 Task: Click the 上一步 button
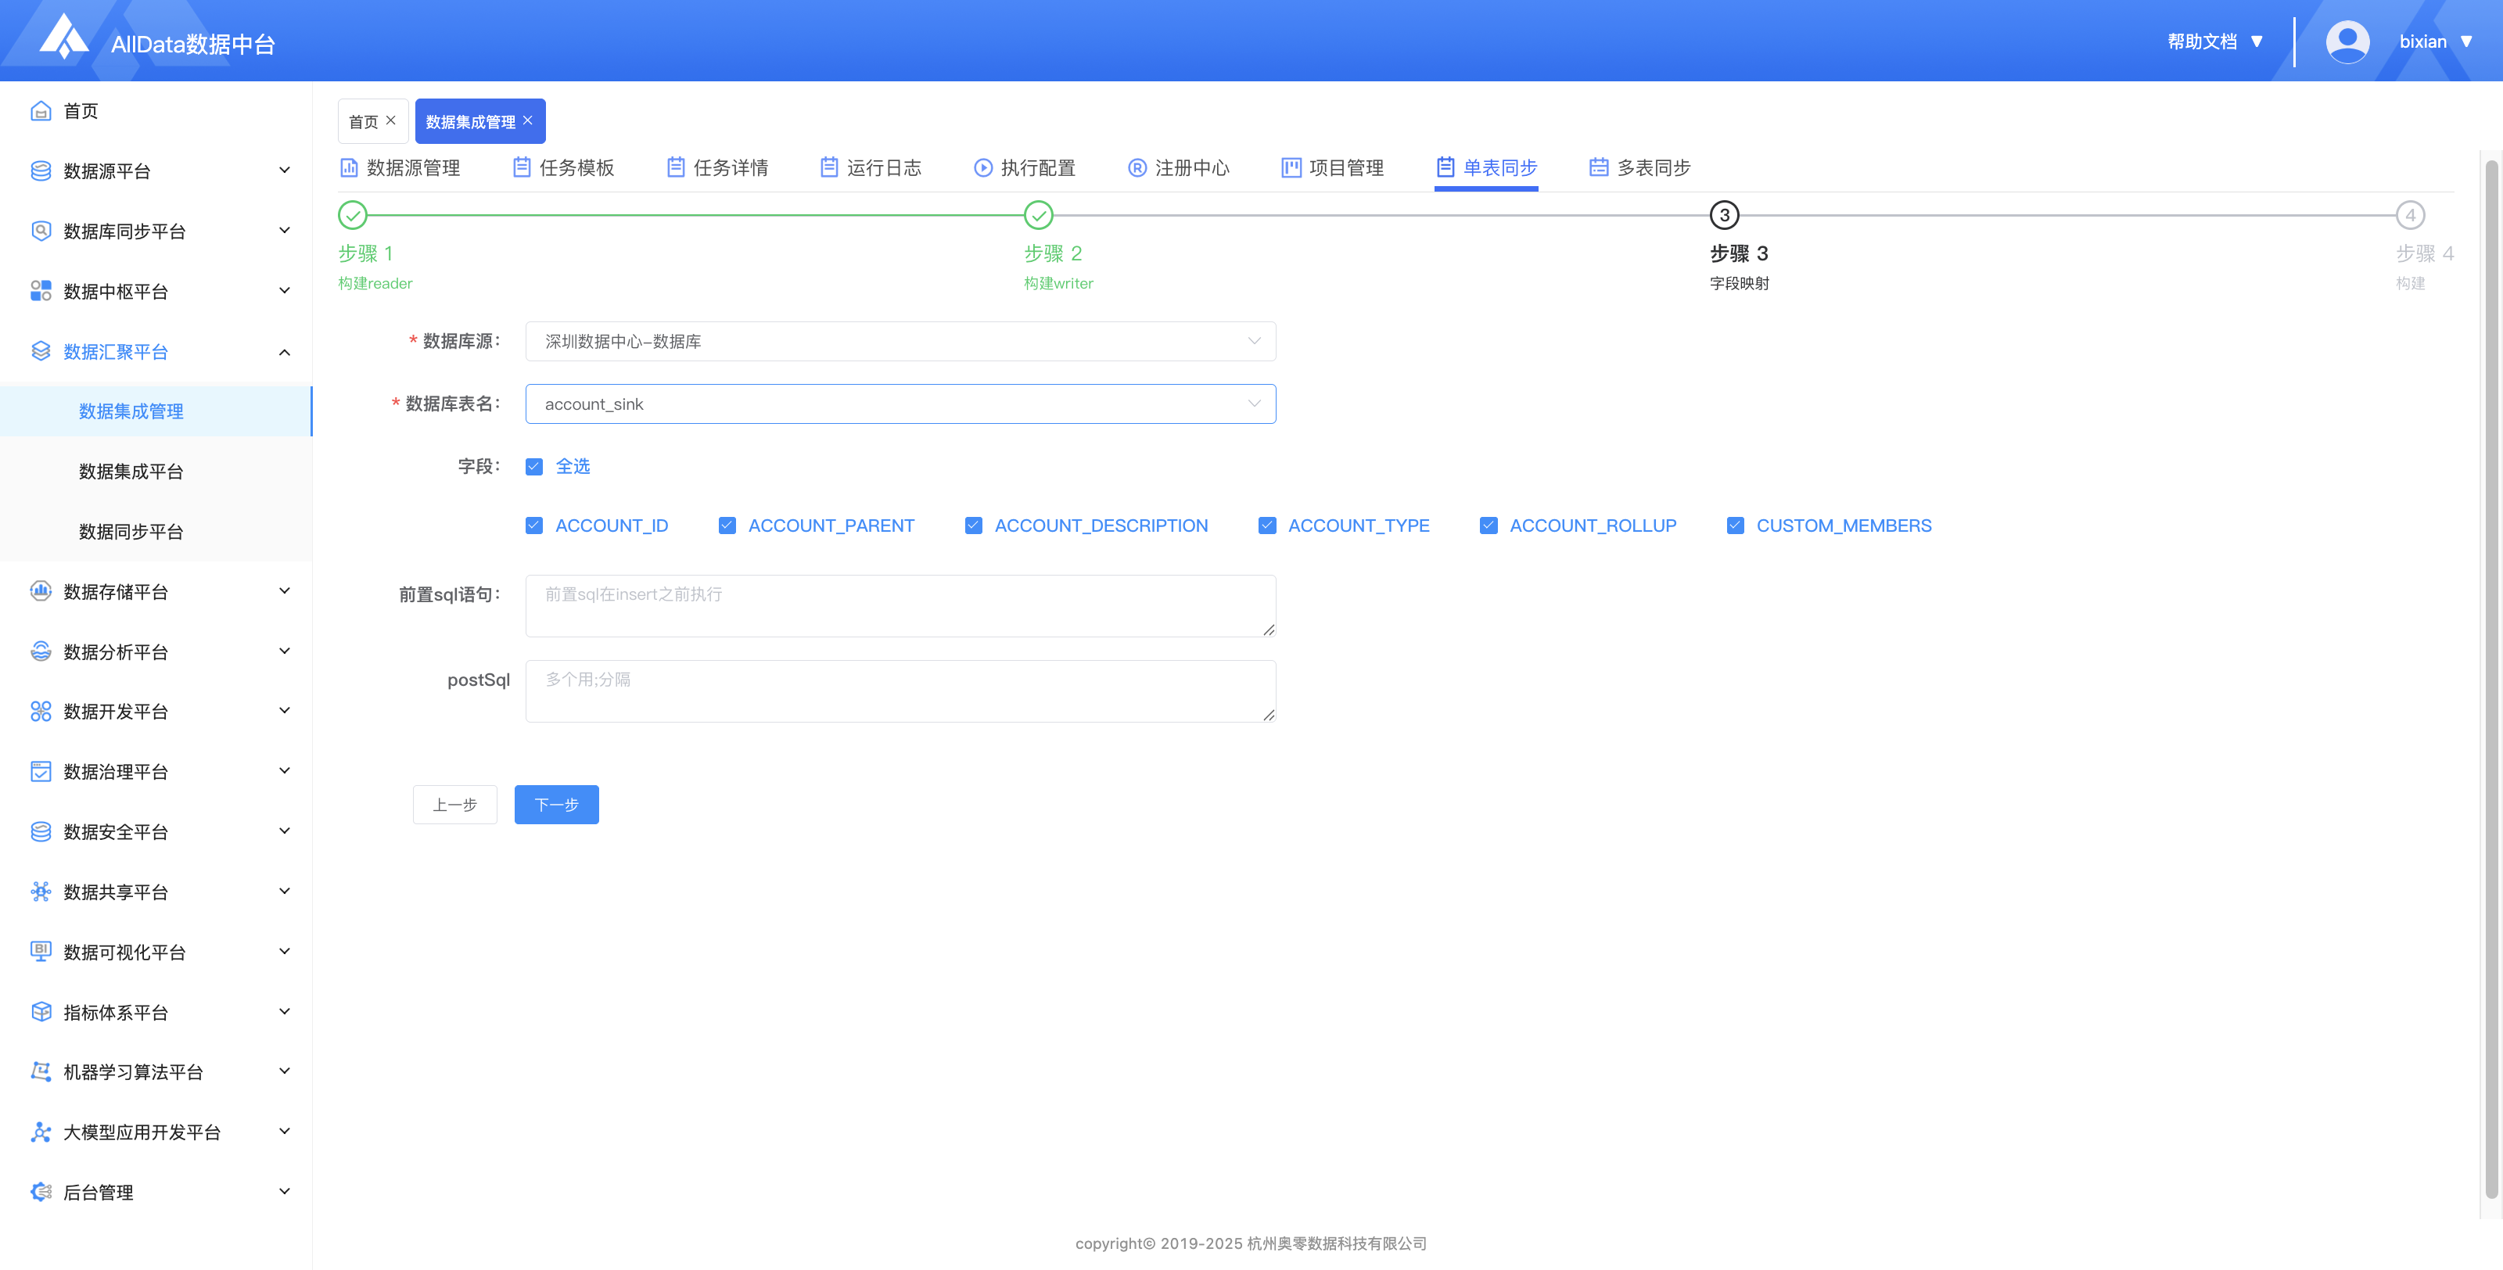(x=454, y=805)
